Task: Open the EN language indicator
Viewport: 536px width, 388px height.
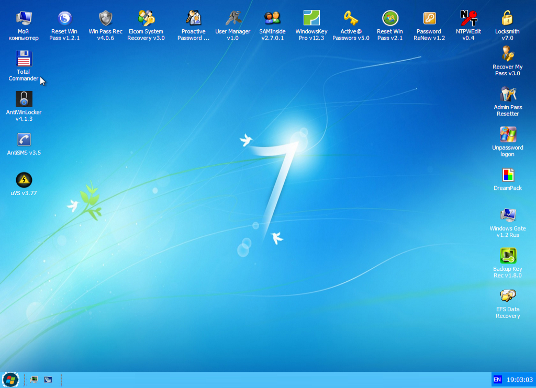Action: [x=497, y=380]
